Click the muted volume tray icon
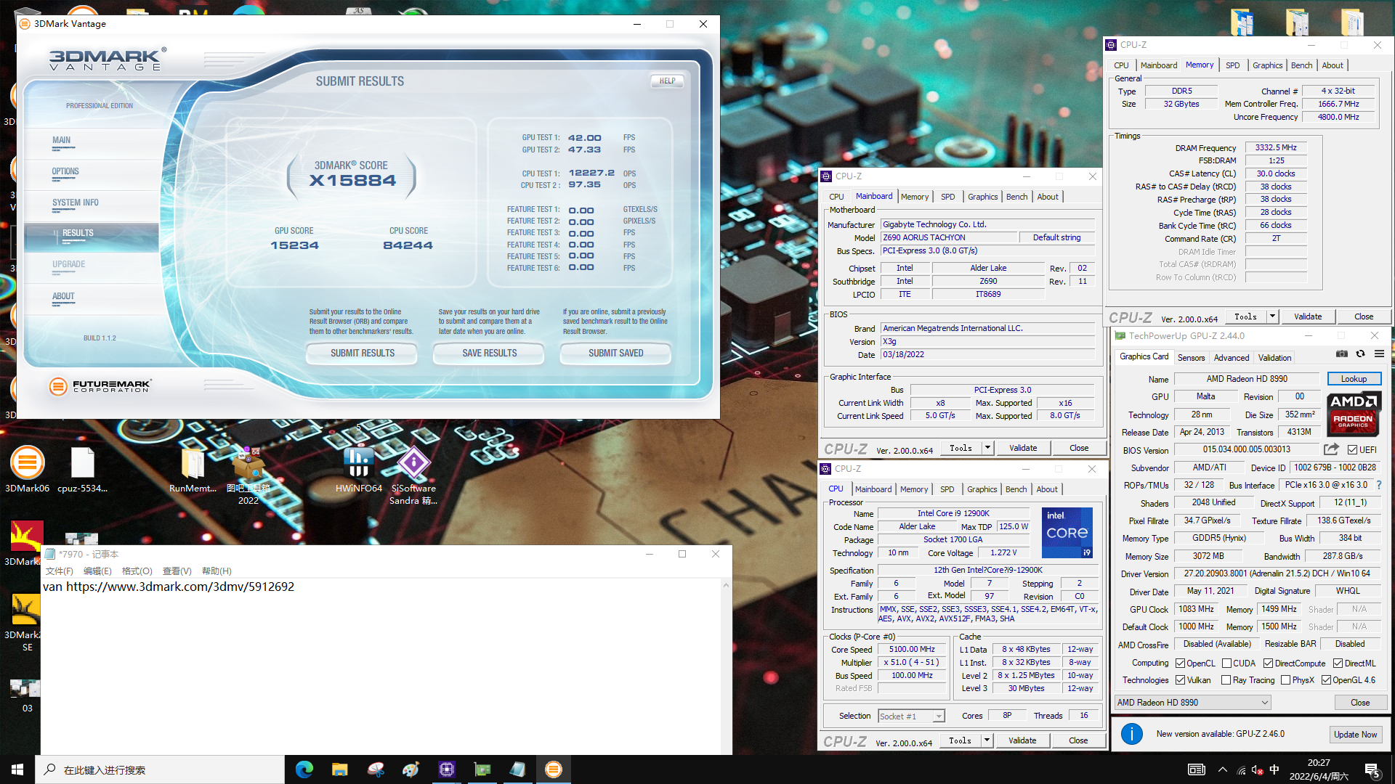 point(1257,769)
